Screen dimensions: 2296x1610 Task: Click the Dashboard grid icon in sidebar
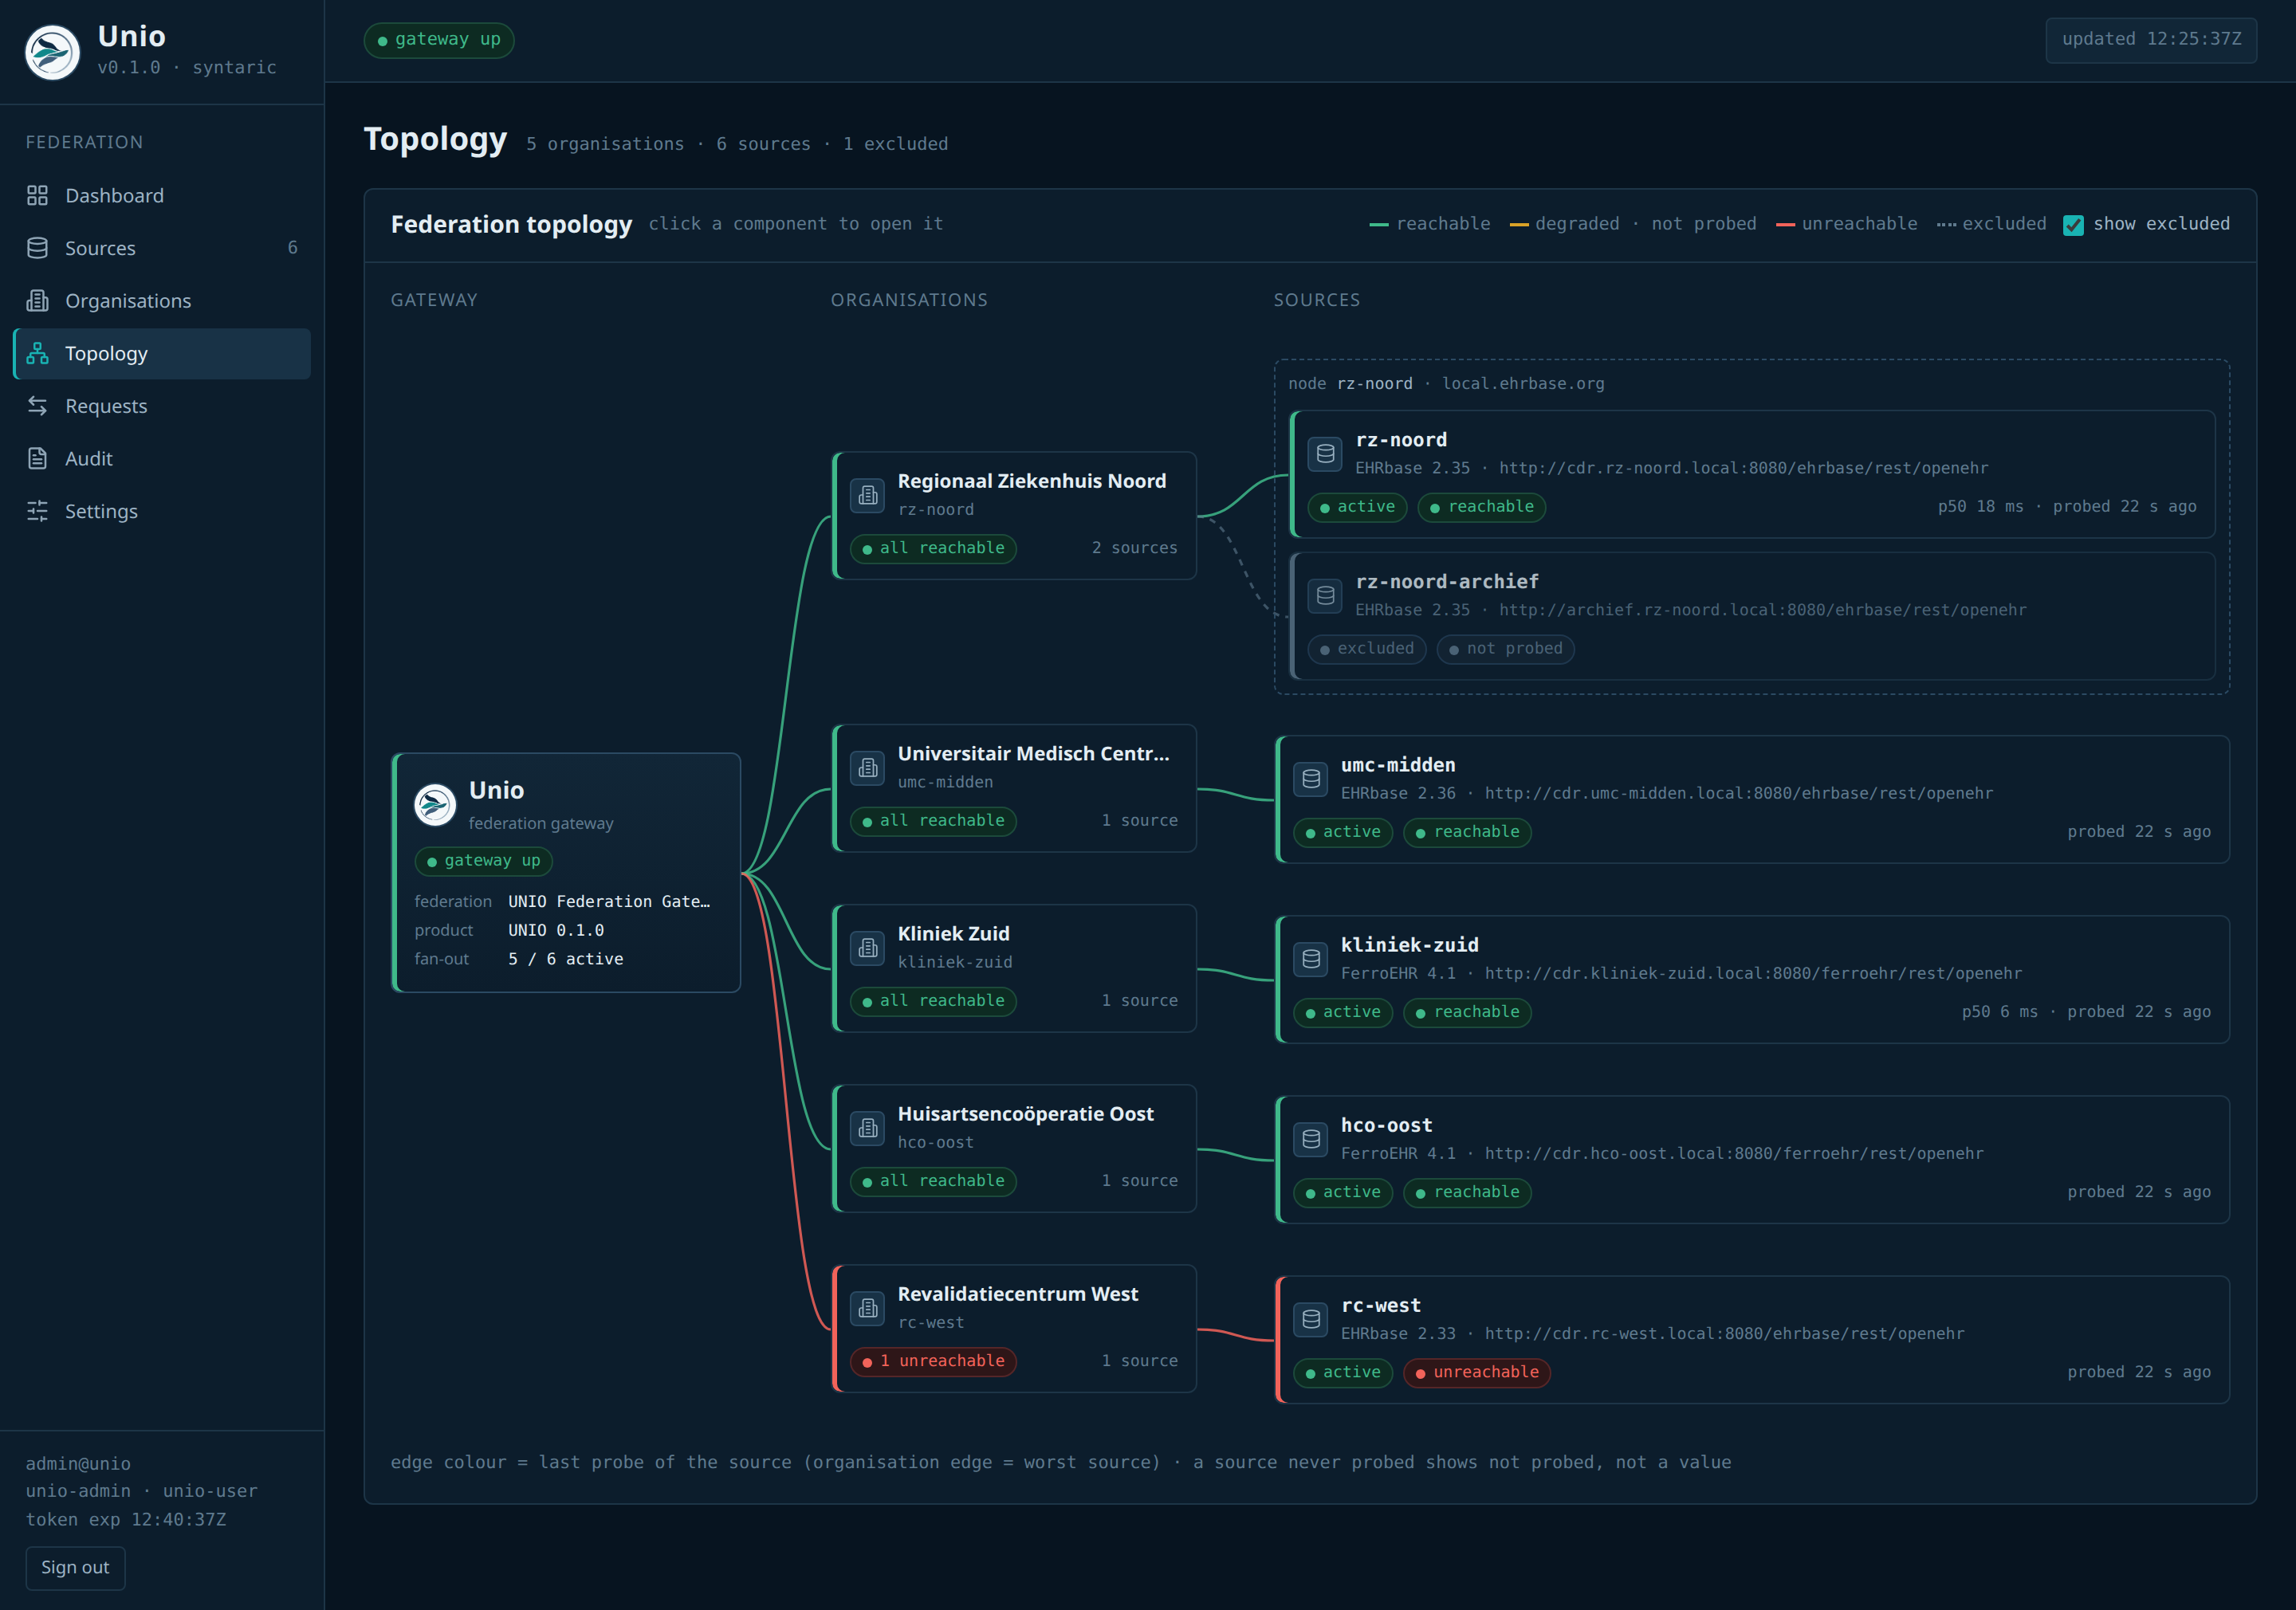tap(37, 195)
